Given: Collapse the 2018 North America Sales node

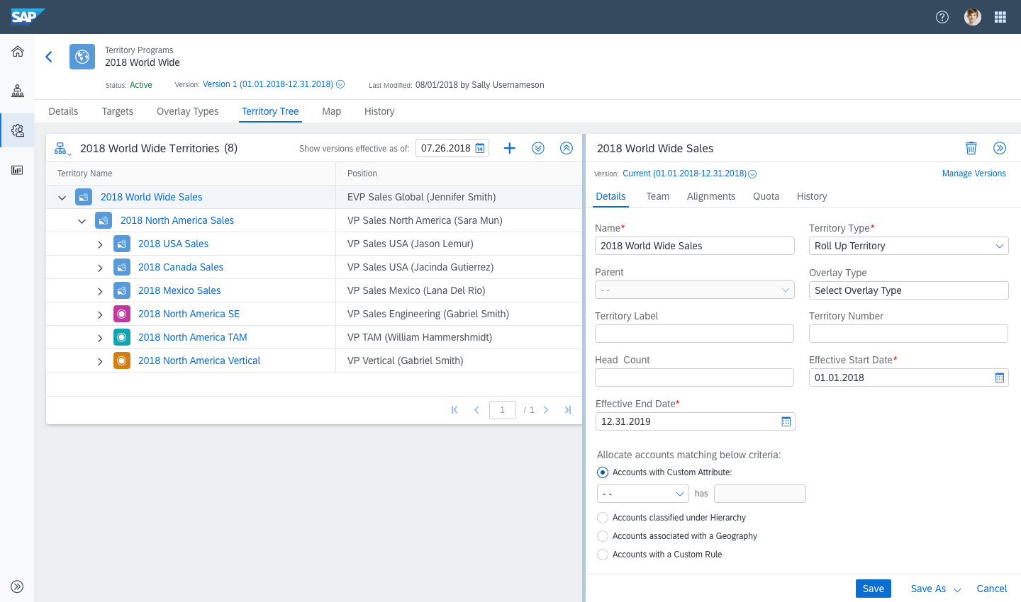Looking at the screenshot, I should pos(82,221).
